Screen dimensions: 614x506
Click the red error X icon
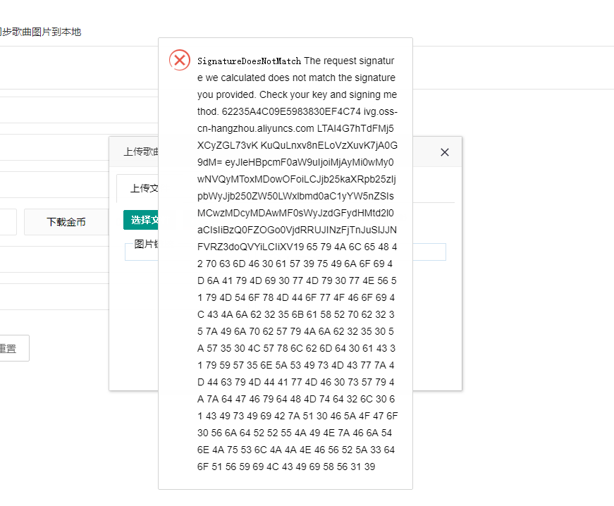pos(180,60)
